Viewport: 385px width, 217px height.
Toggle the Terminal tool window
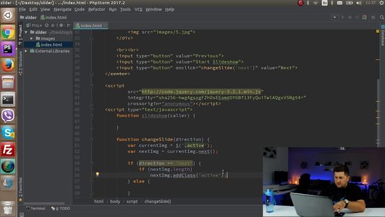point(35,209)
